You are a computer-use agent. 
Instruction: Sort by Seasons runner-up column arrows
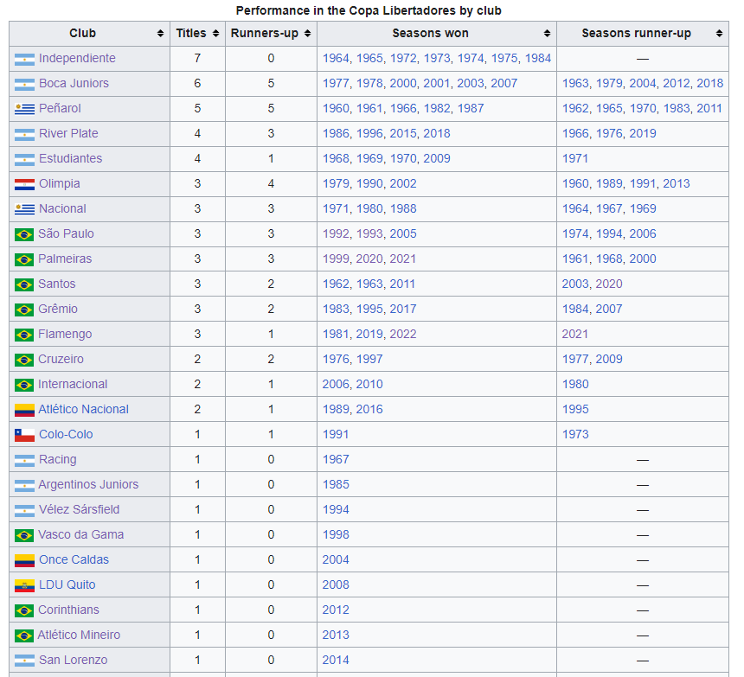coord(719,33)
